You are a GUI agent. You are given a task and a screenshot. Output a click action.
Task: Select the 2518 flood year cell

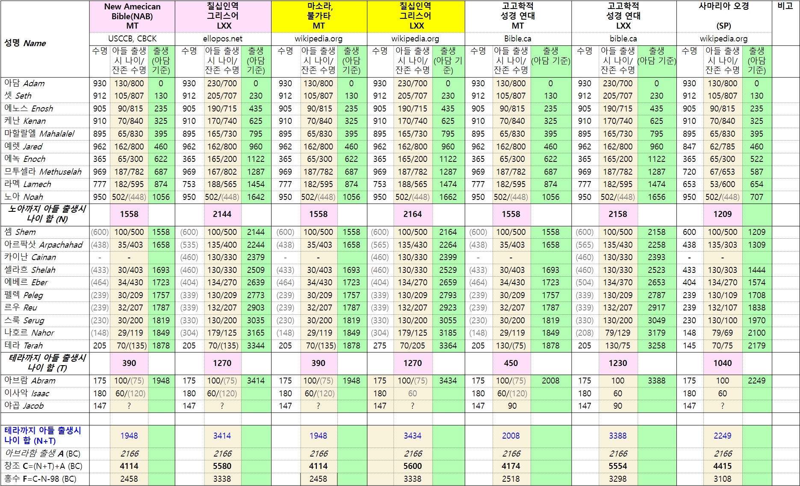coord(511,479)
